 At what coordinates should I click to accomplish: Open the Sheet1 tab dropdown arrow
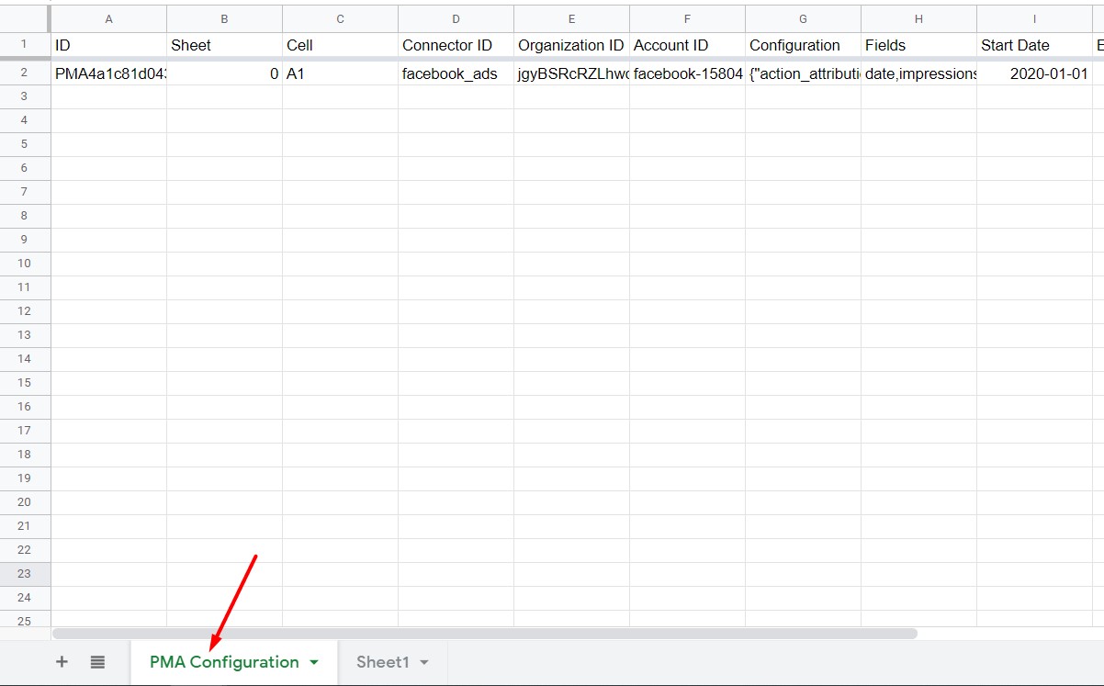[422, 661]
